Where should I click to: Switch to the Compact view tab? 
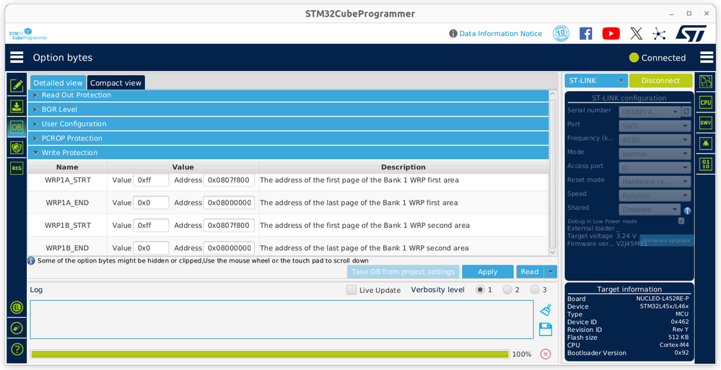[116, 83]
